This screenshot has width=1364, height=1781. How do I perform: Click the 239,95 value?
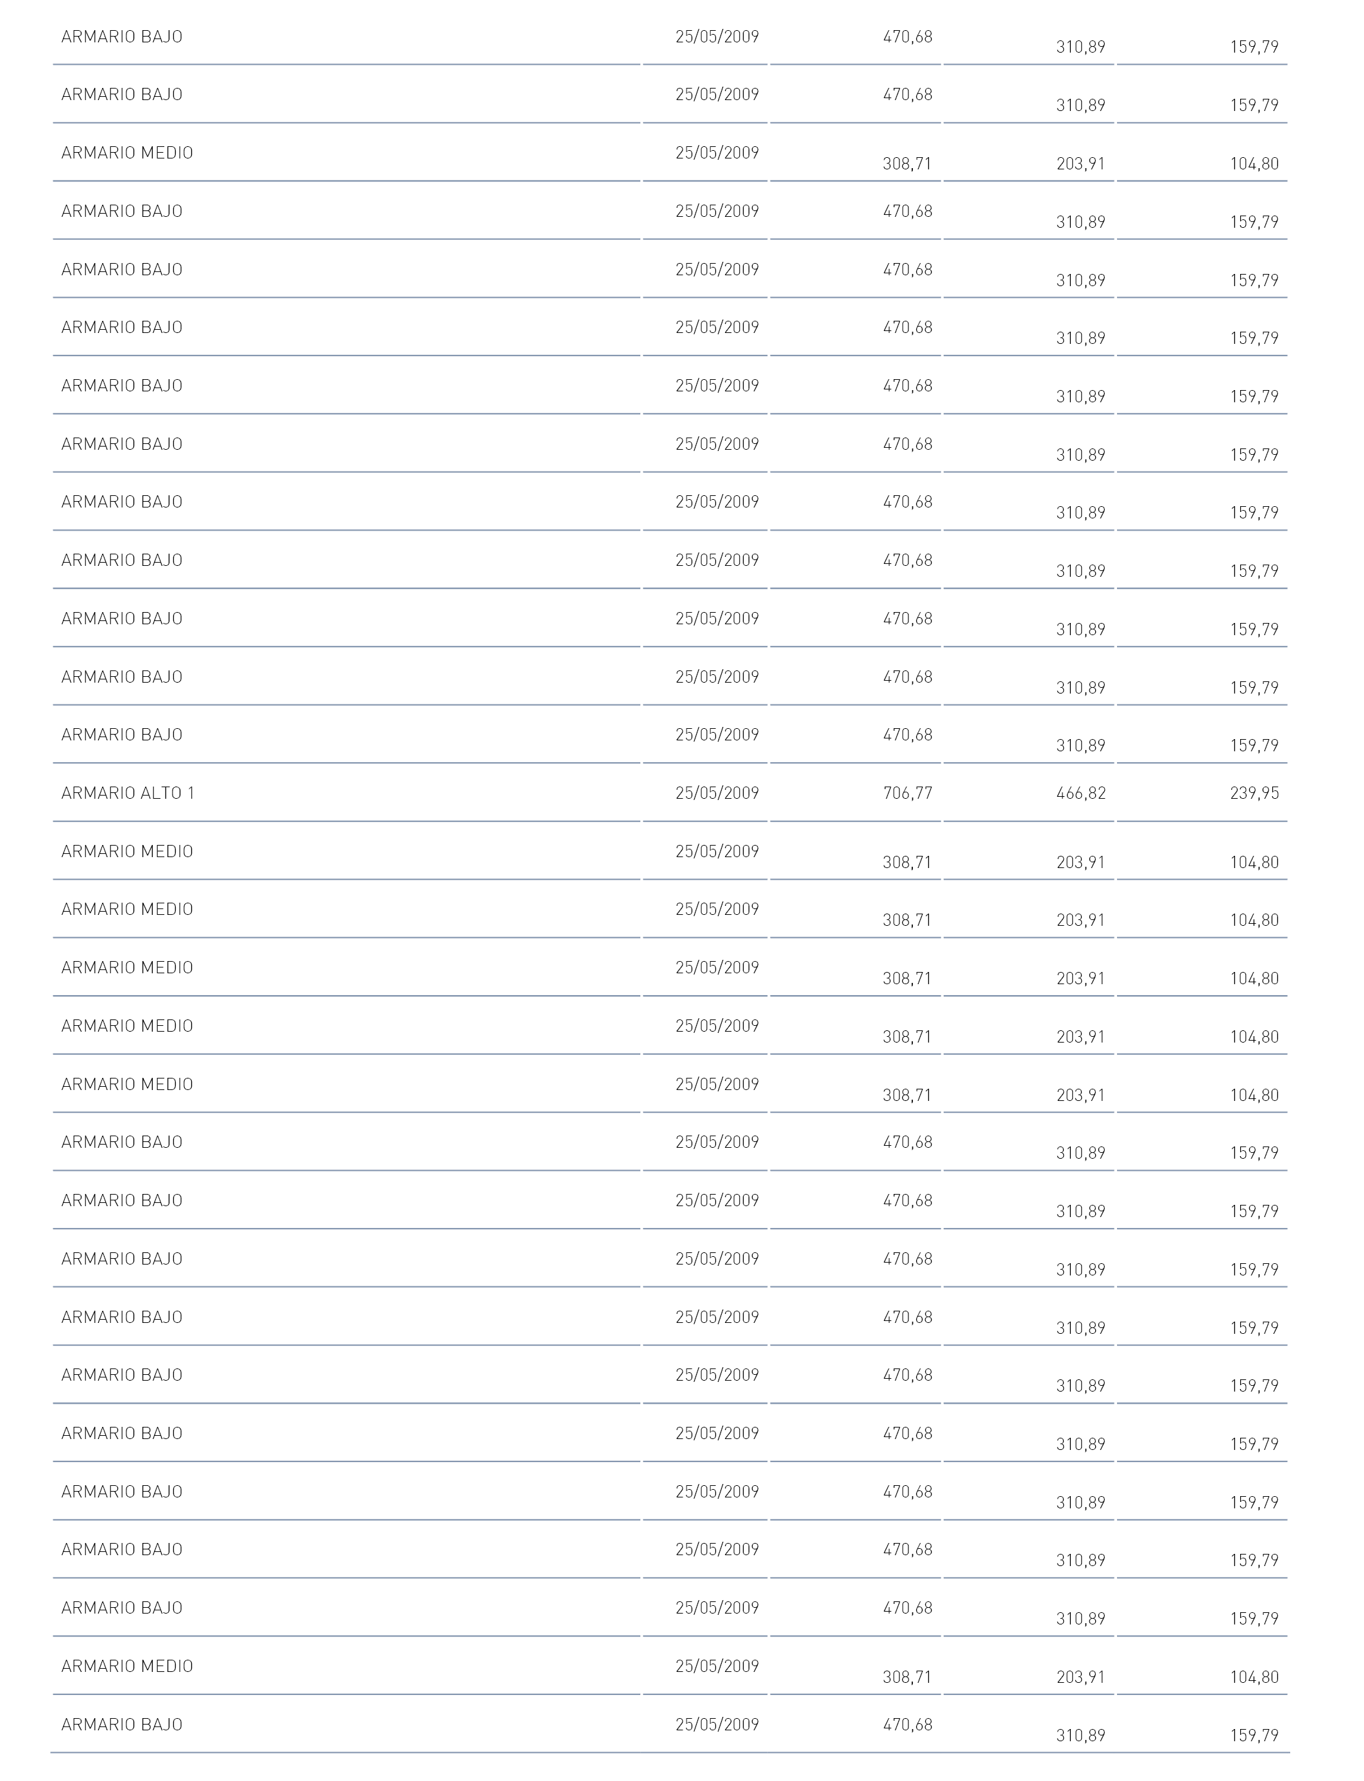click(1254, 793)
